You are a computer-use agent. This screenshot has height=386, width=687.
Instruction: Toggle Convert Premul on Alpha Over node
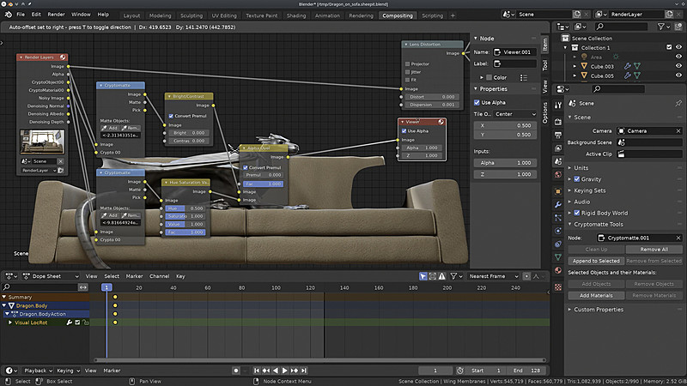coord(246,167)
